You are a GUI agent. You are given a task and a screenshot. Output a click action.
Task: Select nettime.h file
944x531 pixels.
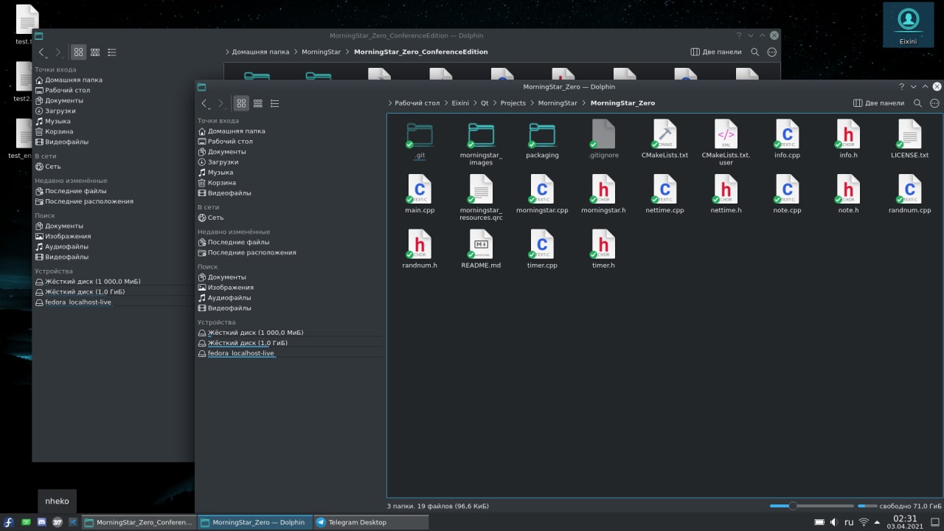(x=726, y=195)
